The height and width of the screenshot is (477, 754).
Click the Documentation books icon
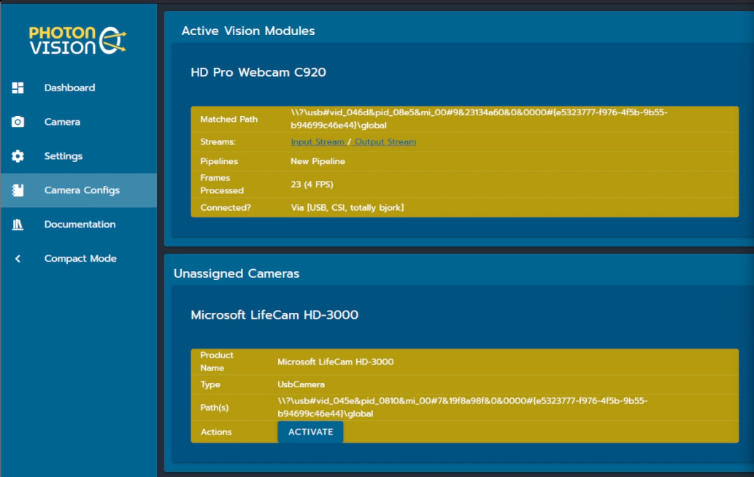point(18,225)
